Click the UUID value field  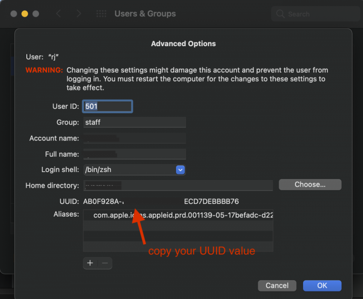161,201
